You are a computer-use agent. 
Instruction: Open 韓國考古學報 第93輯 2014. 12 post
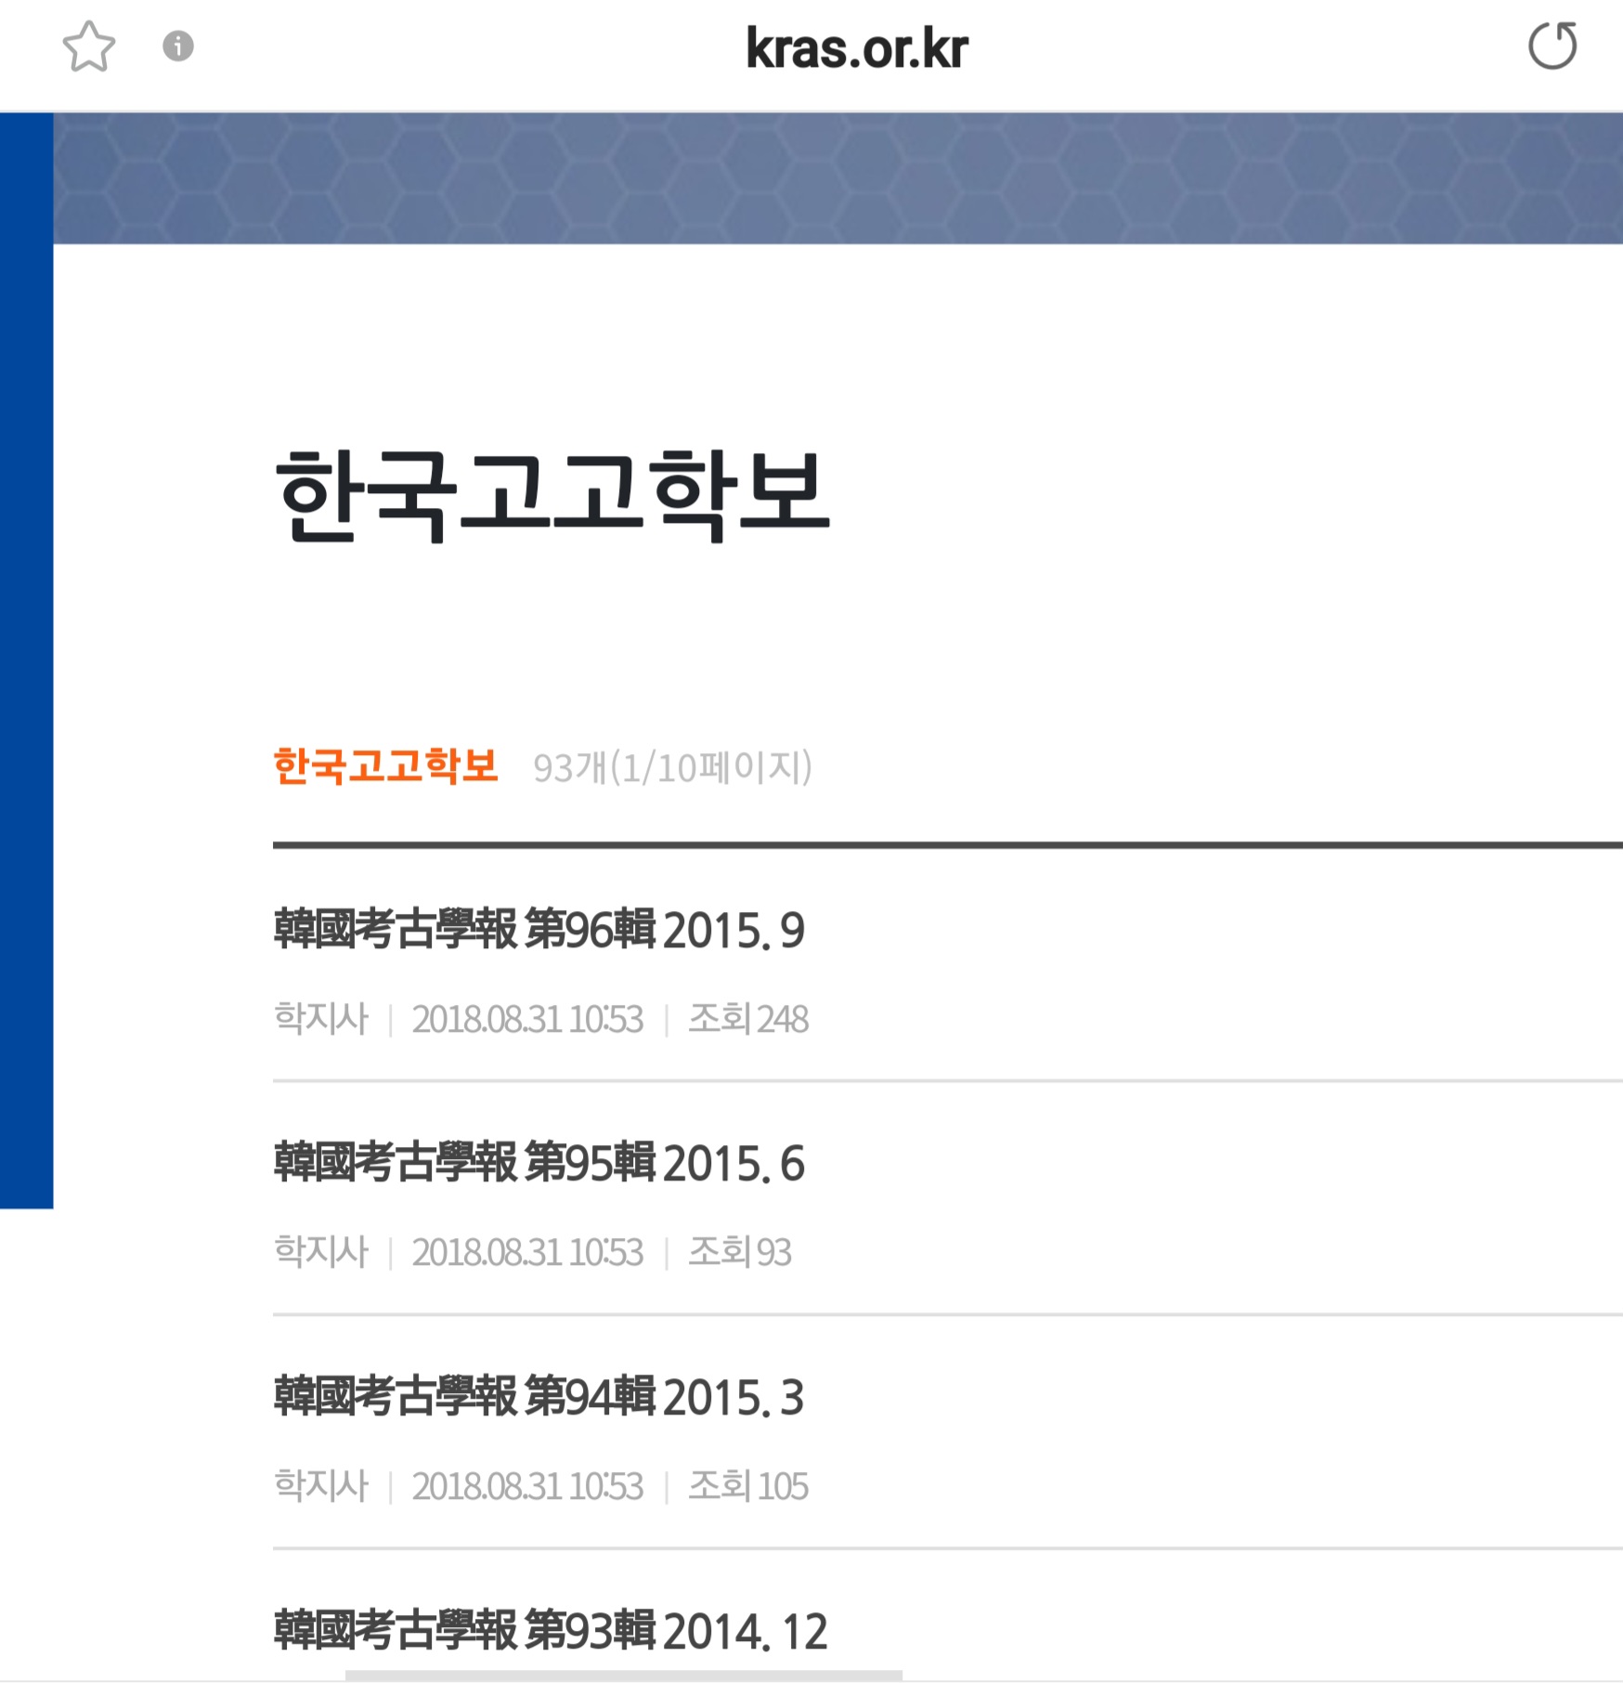pos(551,1631)
